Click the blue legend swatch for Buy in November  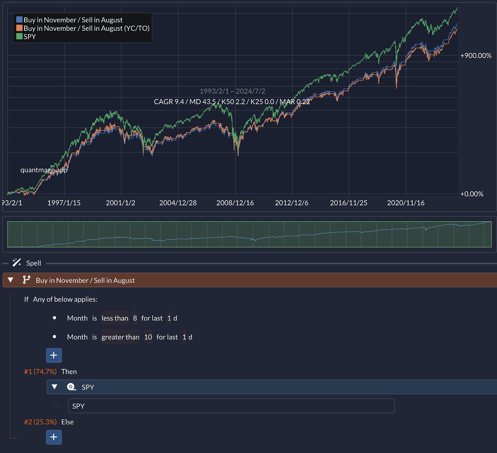pyautogui.click(x=19, y=19)
